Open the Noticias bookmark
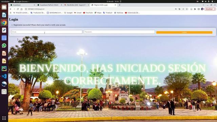Screen dimensions: 217x122 point(119,13)
